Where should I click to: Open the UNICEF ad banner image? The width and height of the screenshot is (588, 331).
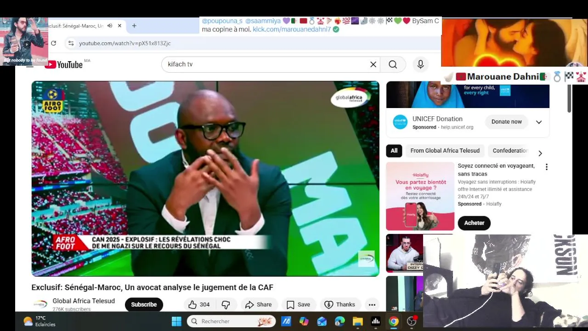point(468,95)
